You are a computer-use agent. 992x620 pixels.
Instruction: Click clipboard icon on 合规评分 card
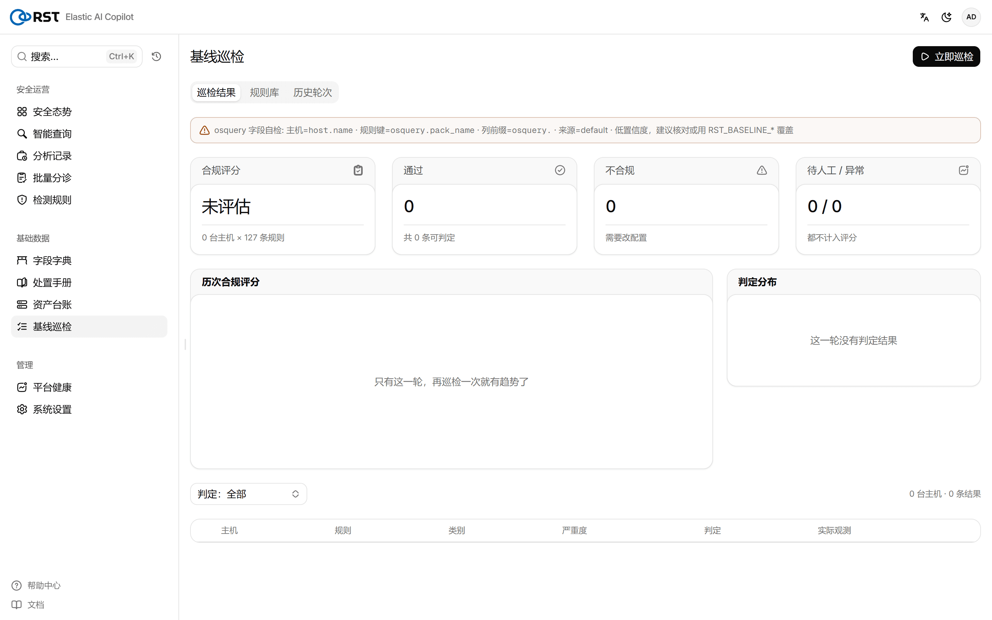(x=358, y=170)
